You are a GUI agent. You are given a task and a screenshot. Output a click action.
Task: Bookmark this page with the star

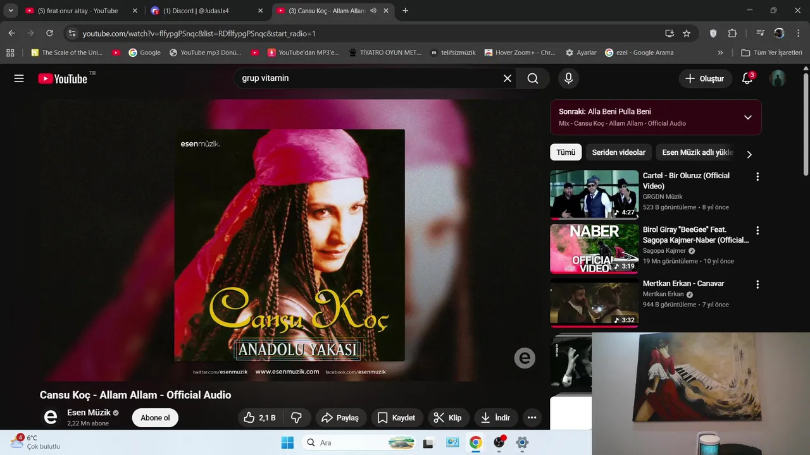(x=687, y=33)
